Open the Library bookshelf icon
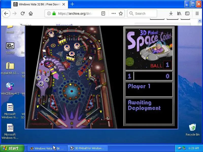The width and height of the screenshot is (203, 152). [x=179, y=13]
